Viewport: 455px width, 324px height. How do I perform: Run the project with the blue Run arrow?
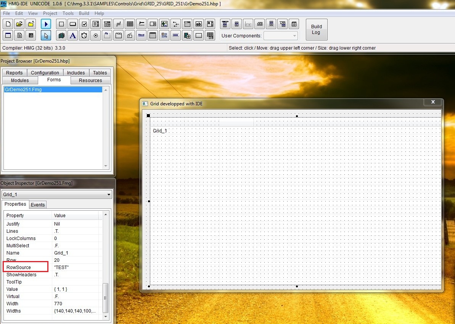46,24
